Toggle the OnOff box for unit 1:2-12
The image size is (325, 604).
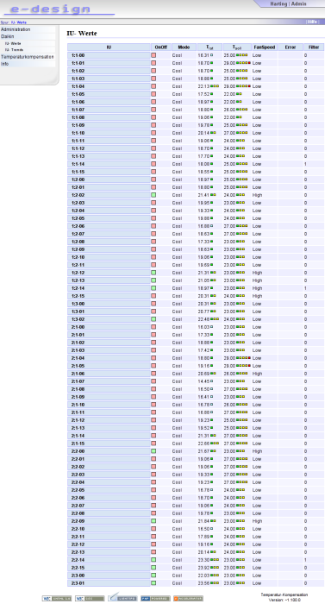pyautogui.click(x=153, y=273)
